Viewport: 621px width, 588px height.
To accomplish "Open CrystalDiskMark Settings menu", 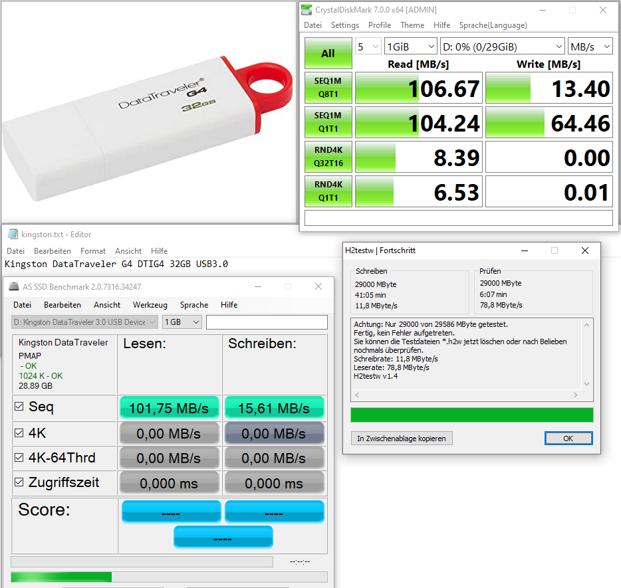I will point(345,25).
